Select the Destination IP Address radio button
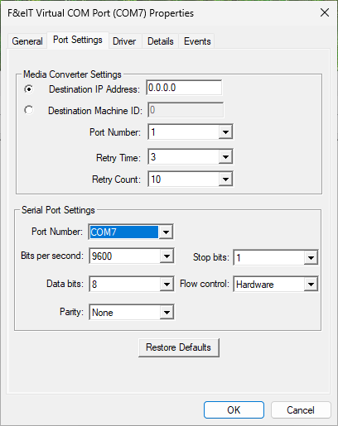 [x=28, y=89]
